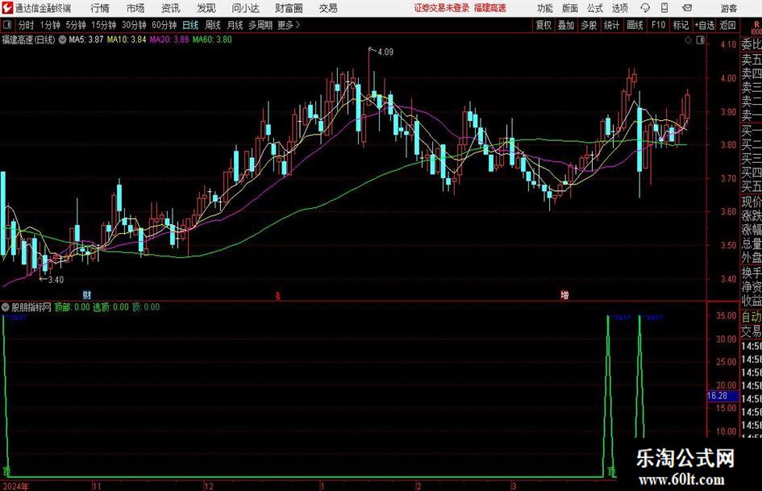Image resolution: width=762 pixels, height=491 pixels.
Task: Click the 通达信 red logo icon
Action: (7, 8)
